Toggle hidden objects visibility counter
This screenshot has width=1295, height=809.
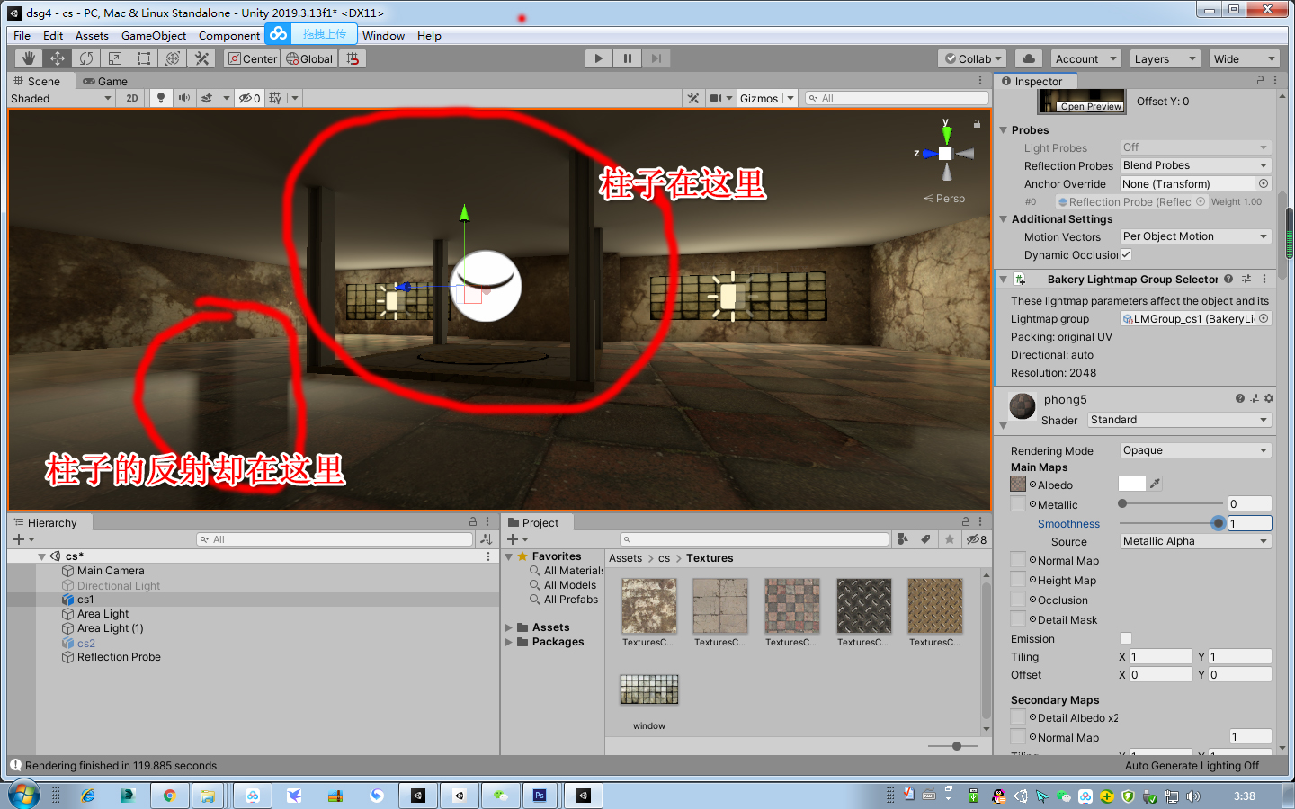coord(250,98)
